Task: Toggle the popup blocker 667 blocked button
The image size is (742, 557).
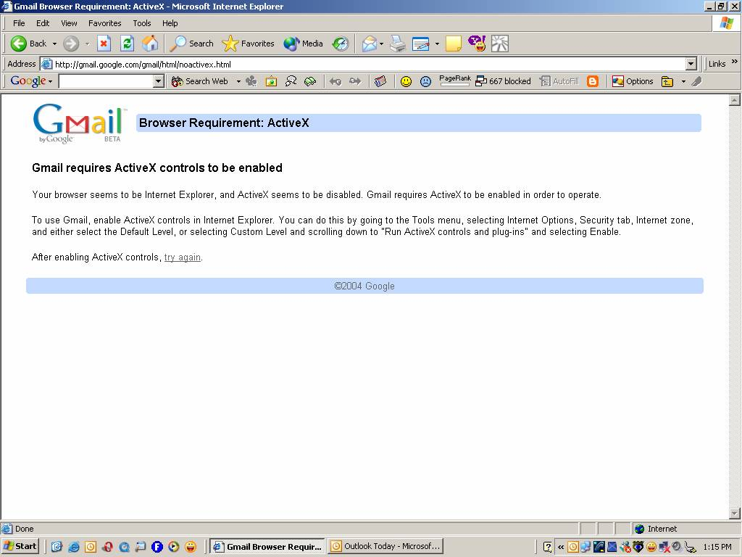Action: (x=503, y=81)
